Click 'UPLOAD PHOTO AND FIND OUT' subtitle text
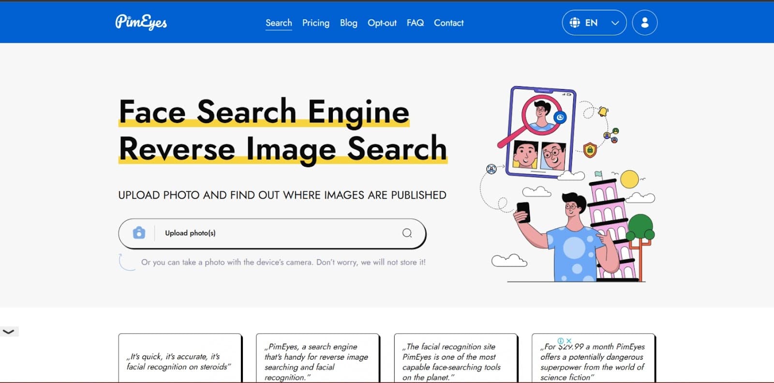The height and width of the screenshot is (383, 774). [x=282, y=195]
